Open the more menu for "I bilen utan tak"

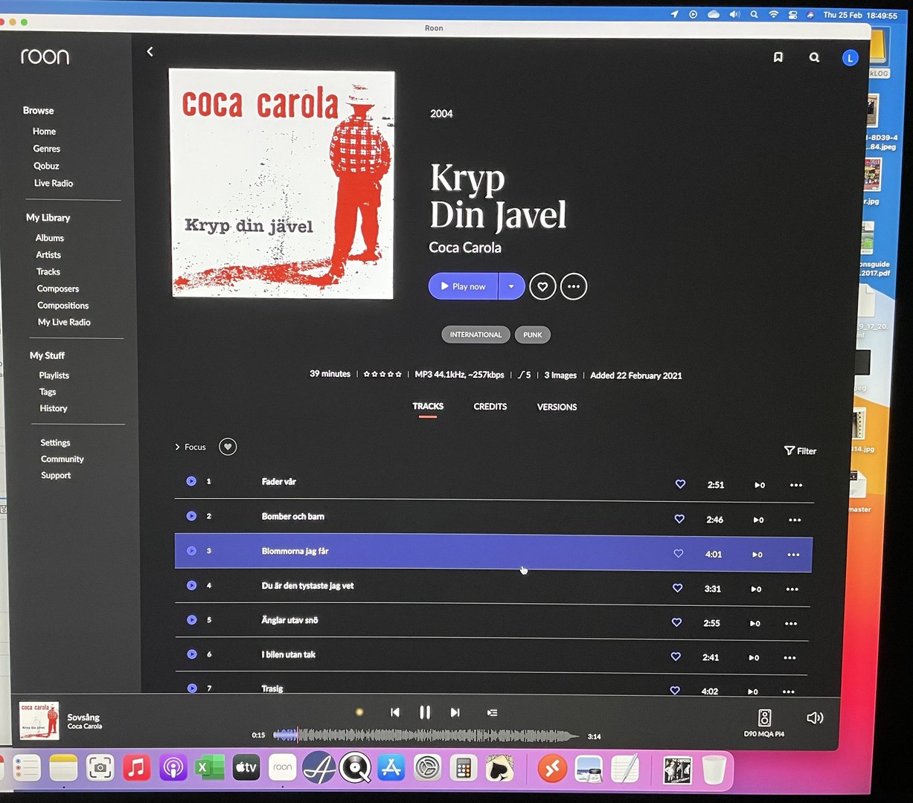click(789, 658)
